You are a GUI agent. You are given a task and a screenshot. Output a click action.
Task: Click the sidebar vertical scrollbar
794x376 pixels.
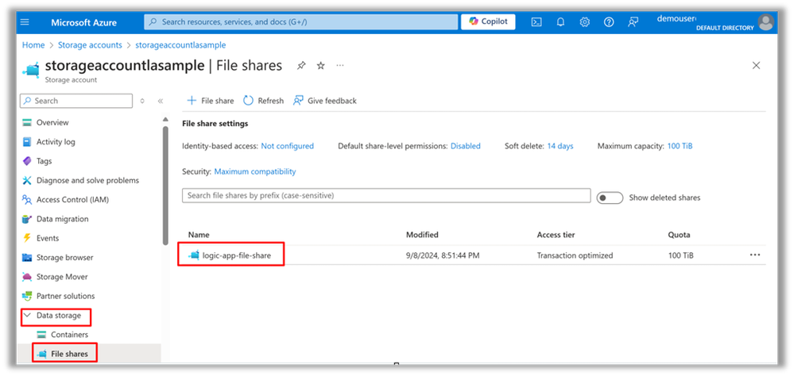click(165, 185)
